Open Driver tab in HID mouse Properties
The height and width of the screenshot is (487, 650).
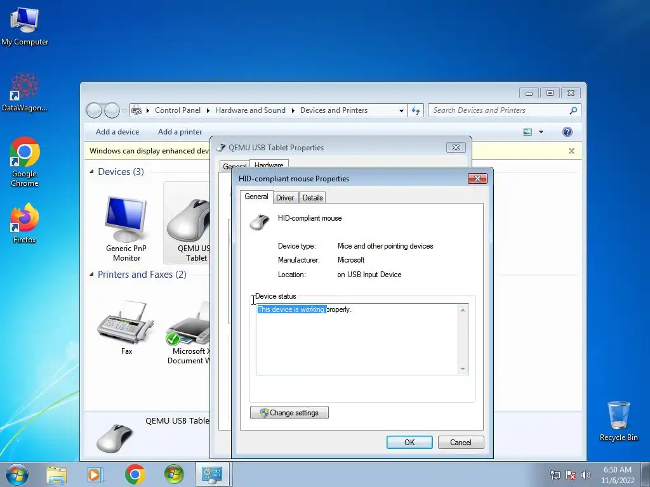(x=285, y=198)
